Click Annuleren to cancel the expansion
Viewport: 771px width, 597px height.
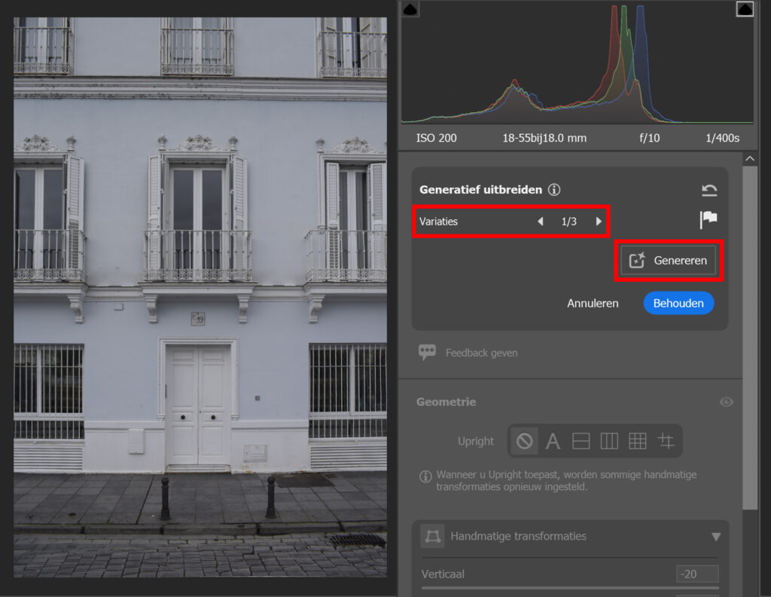pyautogui.click(x=593, y=303)
